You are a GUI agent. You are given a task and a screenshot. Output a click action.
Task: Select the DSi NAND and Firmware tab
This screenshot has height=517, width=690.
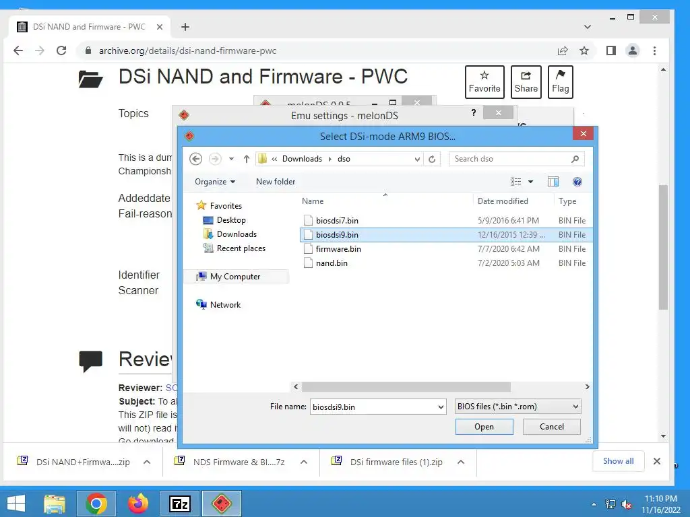coord(90,27)
